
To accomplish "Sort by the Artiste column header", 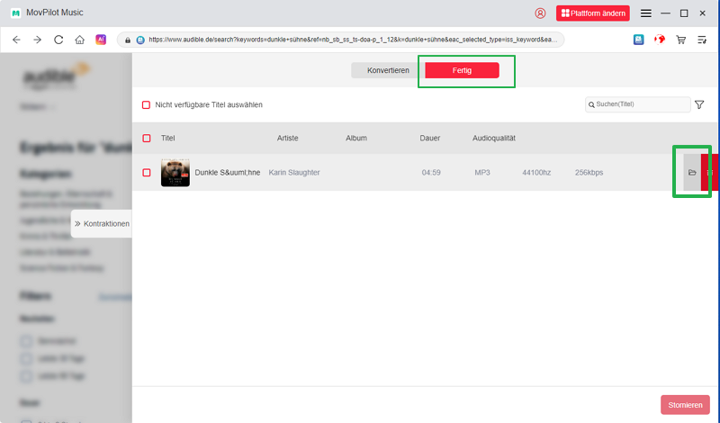I will [287, 139].
